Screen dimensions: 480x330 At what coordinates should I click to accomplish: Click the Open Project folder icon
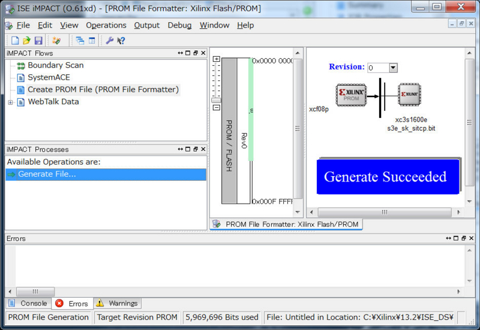coord(26,40)
